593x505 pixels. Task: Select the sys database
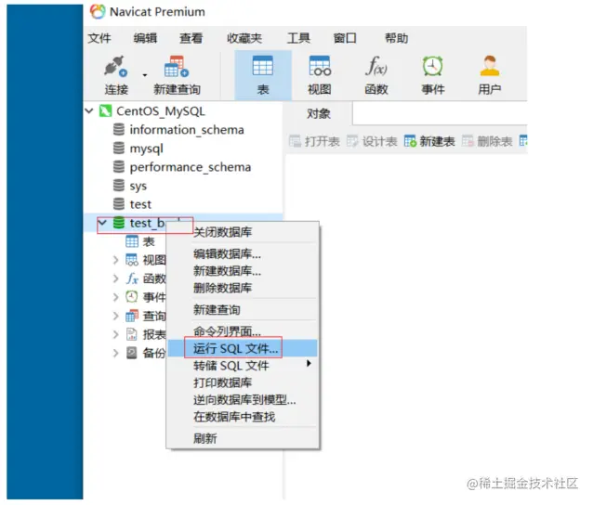point(138,186)
